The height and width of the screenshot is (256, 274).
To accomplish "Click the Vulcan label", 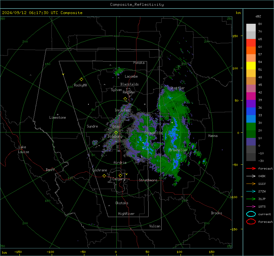I will click(x=155, y=226).
